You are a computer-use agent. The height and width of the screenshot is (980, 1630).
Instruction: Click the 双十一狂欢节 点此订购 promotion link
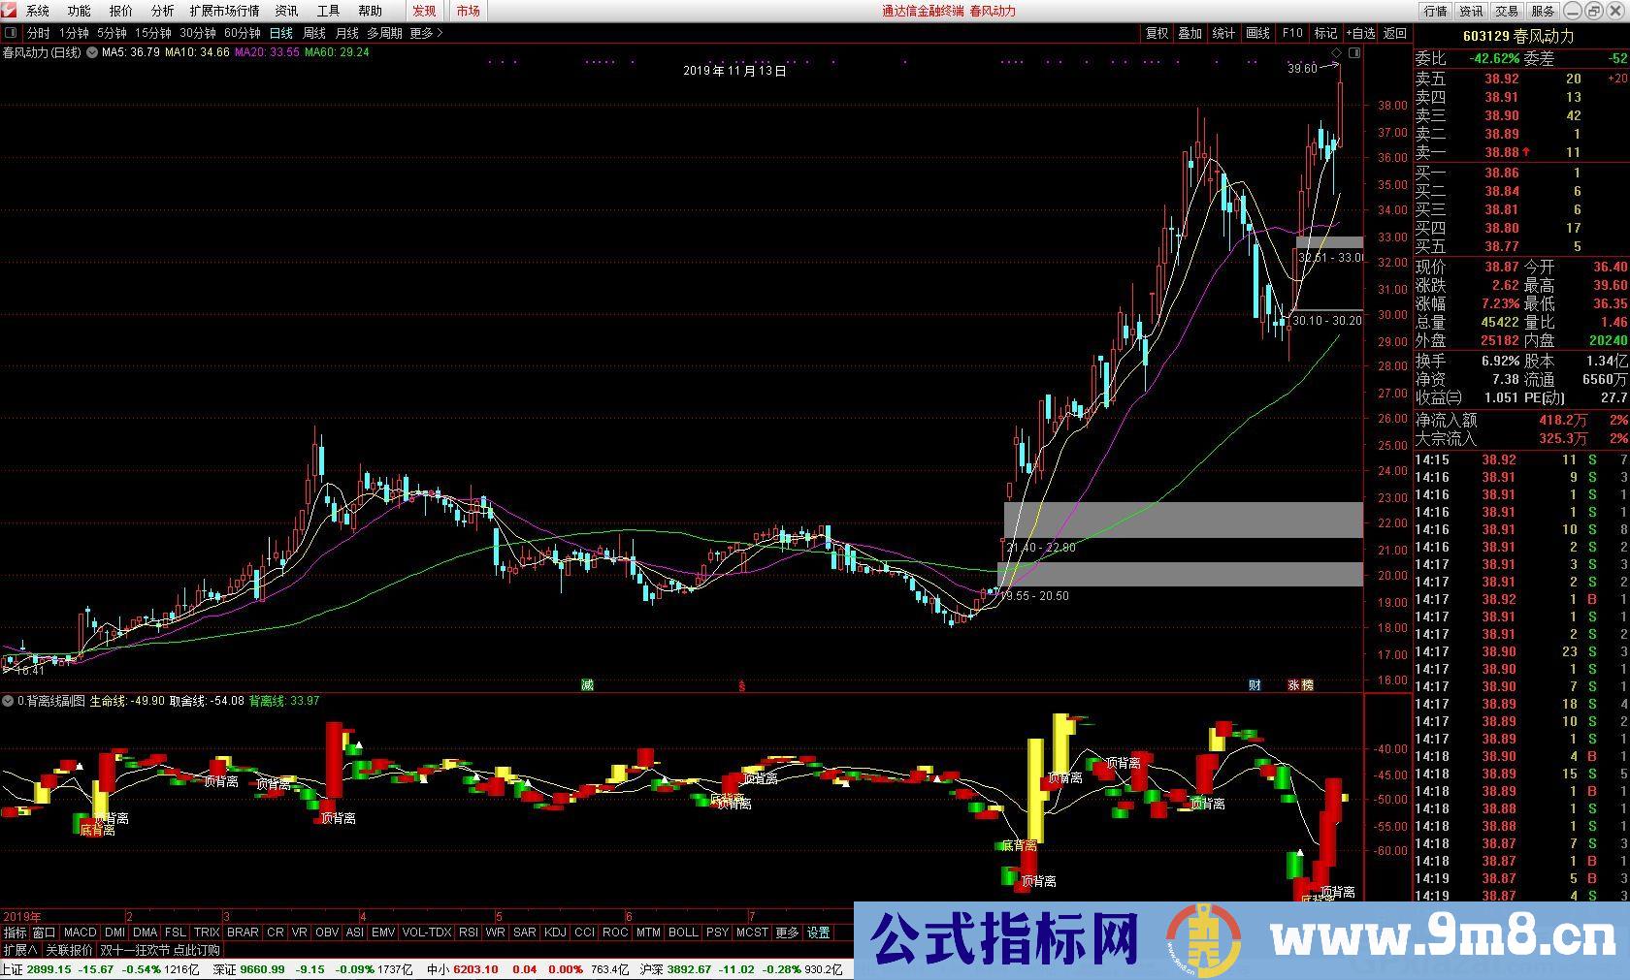coord(160,950)
